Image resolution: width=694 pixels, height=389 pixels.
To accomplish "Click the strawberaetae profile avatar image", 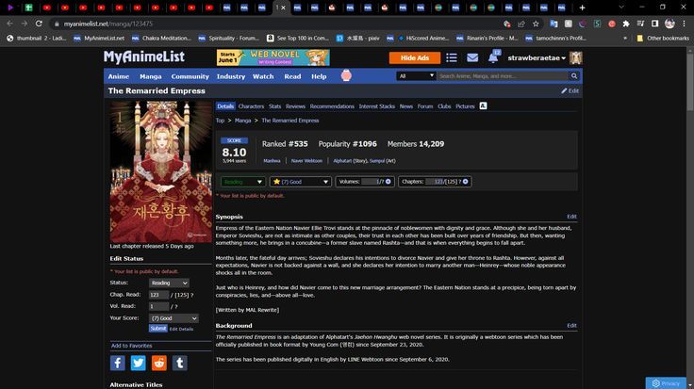I will point(575,57).
